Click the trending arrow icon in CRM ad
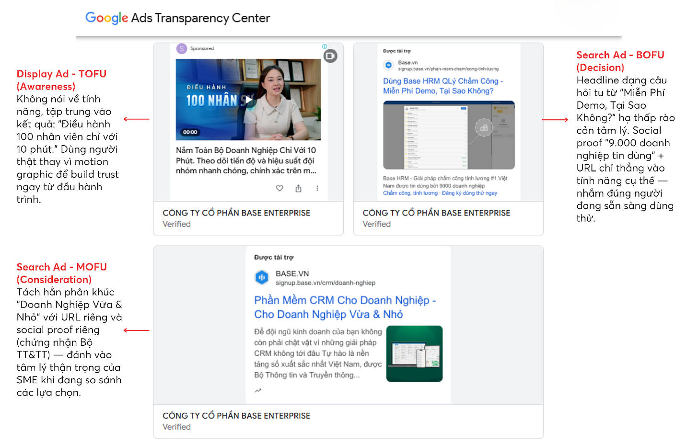This screenshot has height=443, width=698. pos(258,391)
